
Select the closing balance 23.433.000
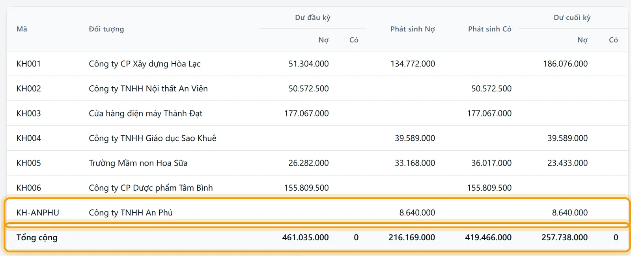click(x=568, y=163)
